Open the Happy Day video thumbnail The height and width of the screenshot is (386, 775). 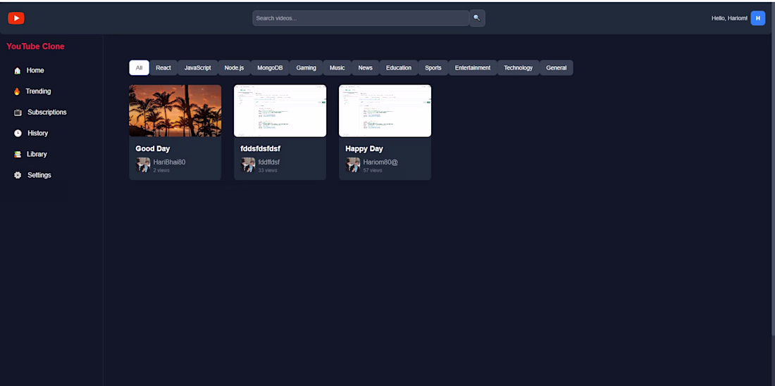[385, 110]
